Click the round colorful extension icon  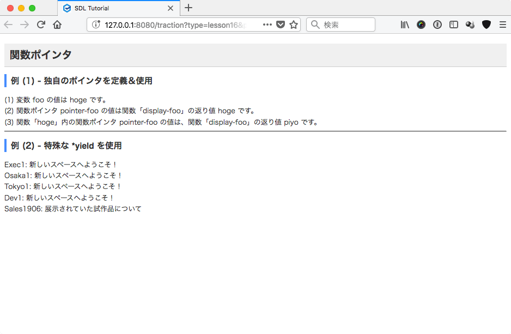tap(421, 25)
